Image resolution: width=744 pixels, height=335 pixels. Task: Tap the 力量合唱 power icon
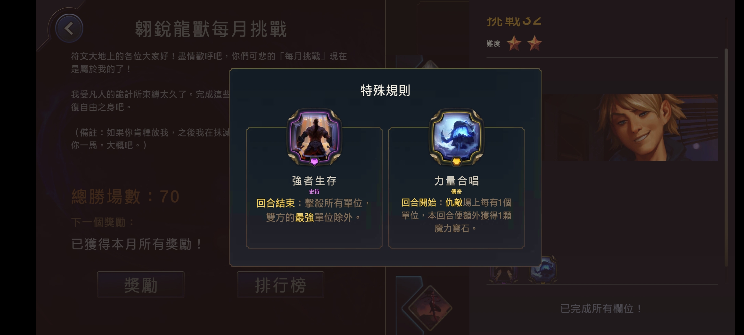(x=456, y=136)
